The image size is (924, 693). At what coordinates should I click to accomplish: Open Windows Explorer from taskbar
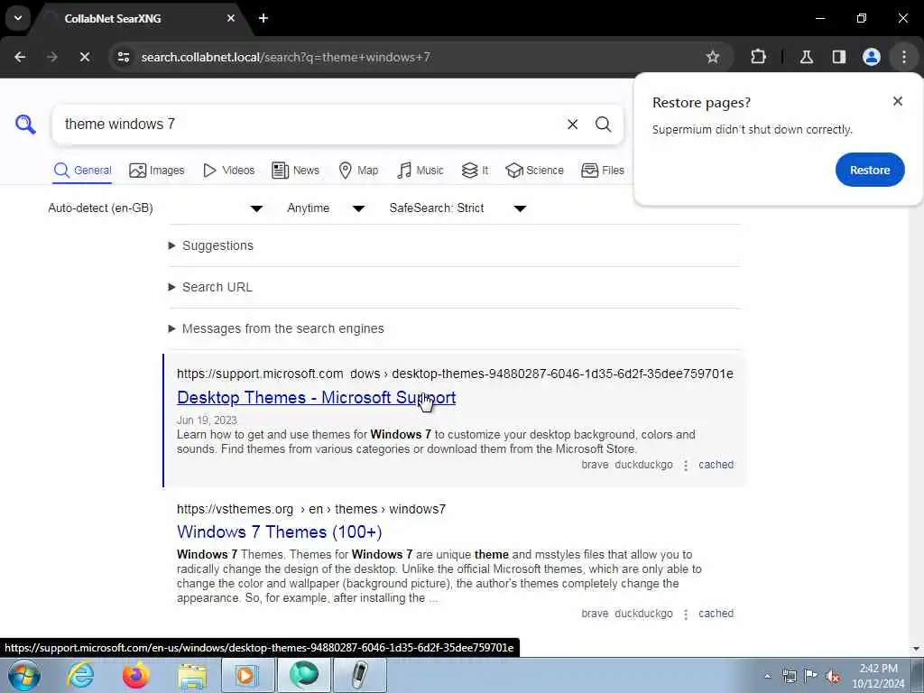(x=193, y=675)
